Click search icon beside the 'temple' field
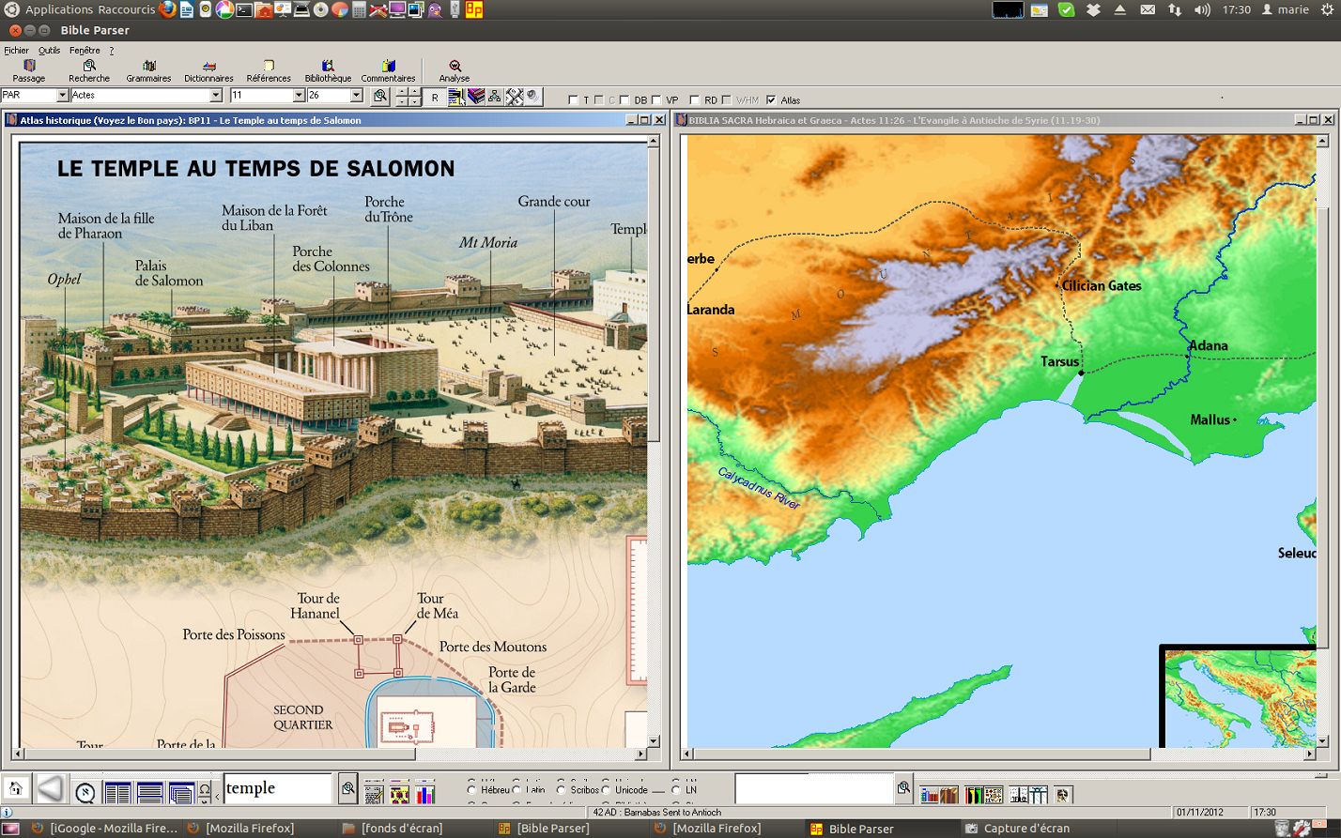The width and height of the screenshot is (1341, 838). [x=348, y=789]
